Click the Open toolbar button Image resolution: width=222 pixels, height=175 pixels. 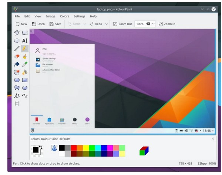coord(38,24)
